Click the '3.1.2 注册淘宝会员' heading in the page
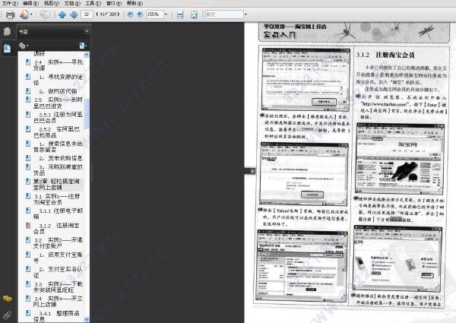This screenshot has width=456, height=323. (385, 55)
